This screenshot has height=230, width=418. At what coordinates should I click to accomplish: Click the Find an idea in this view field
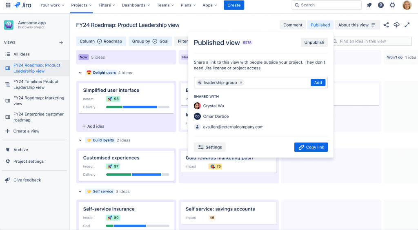click(x=372, y=41)
